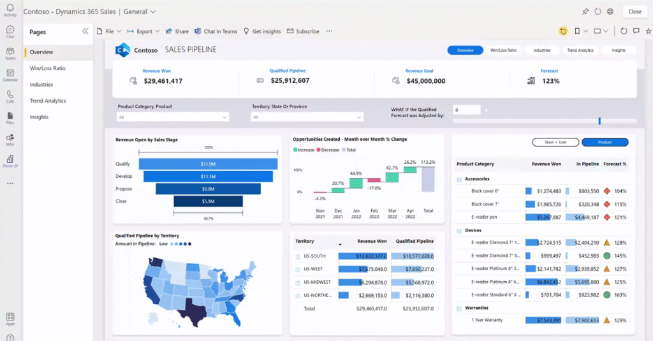Open the comments icon in report toolbar

(636, 31)
